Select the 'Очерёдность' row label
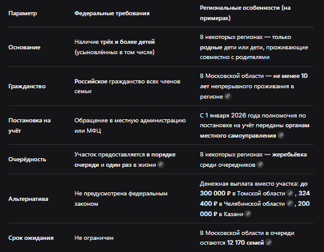This screenshot has height=252, width=324. click(27, 159)
